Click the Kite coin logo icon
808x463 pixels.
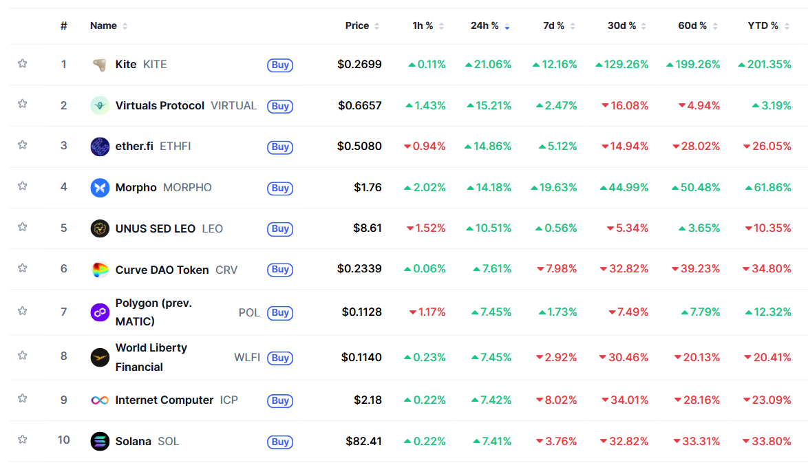click(x=100, y=65)
